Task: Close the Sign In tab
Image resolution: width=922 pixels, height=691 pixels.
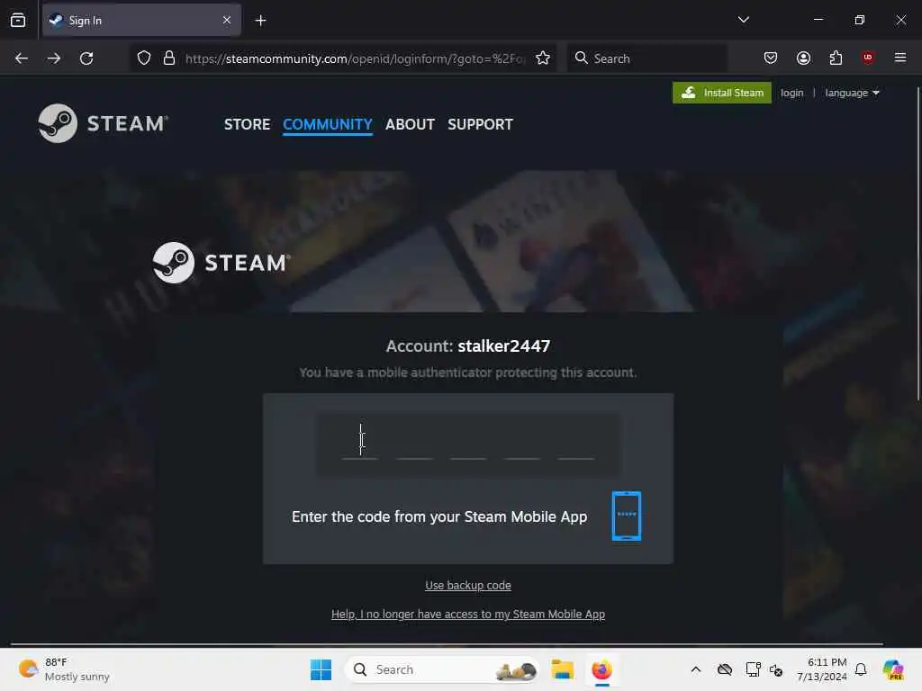Action: [226, 21]
